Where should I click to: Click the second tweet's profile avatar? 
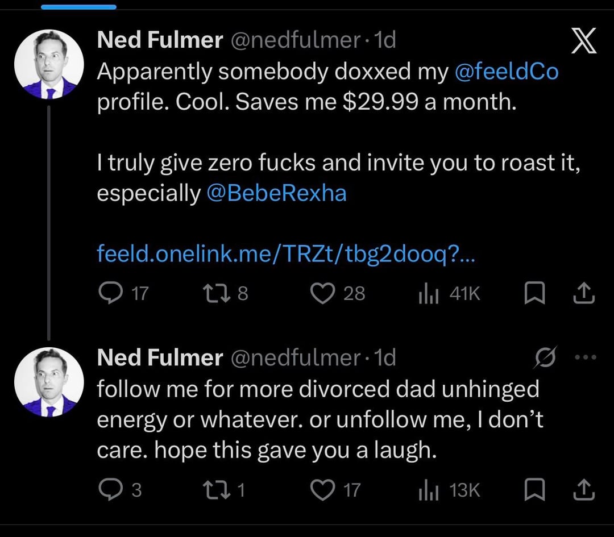[x=49, y=382]
